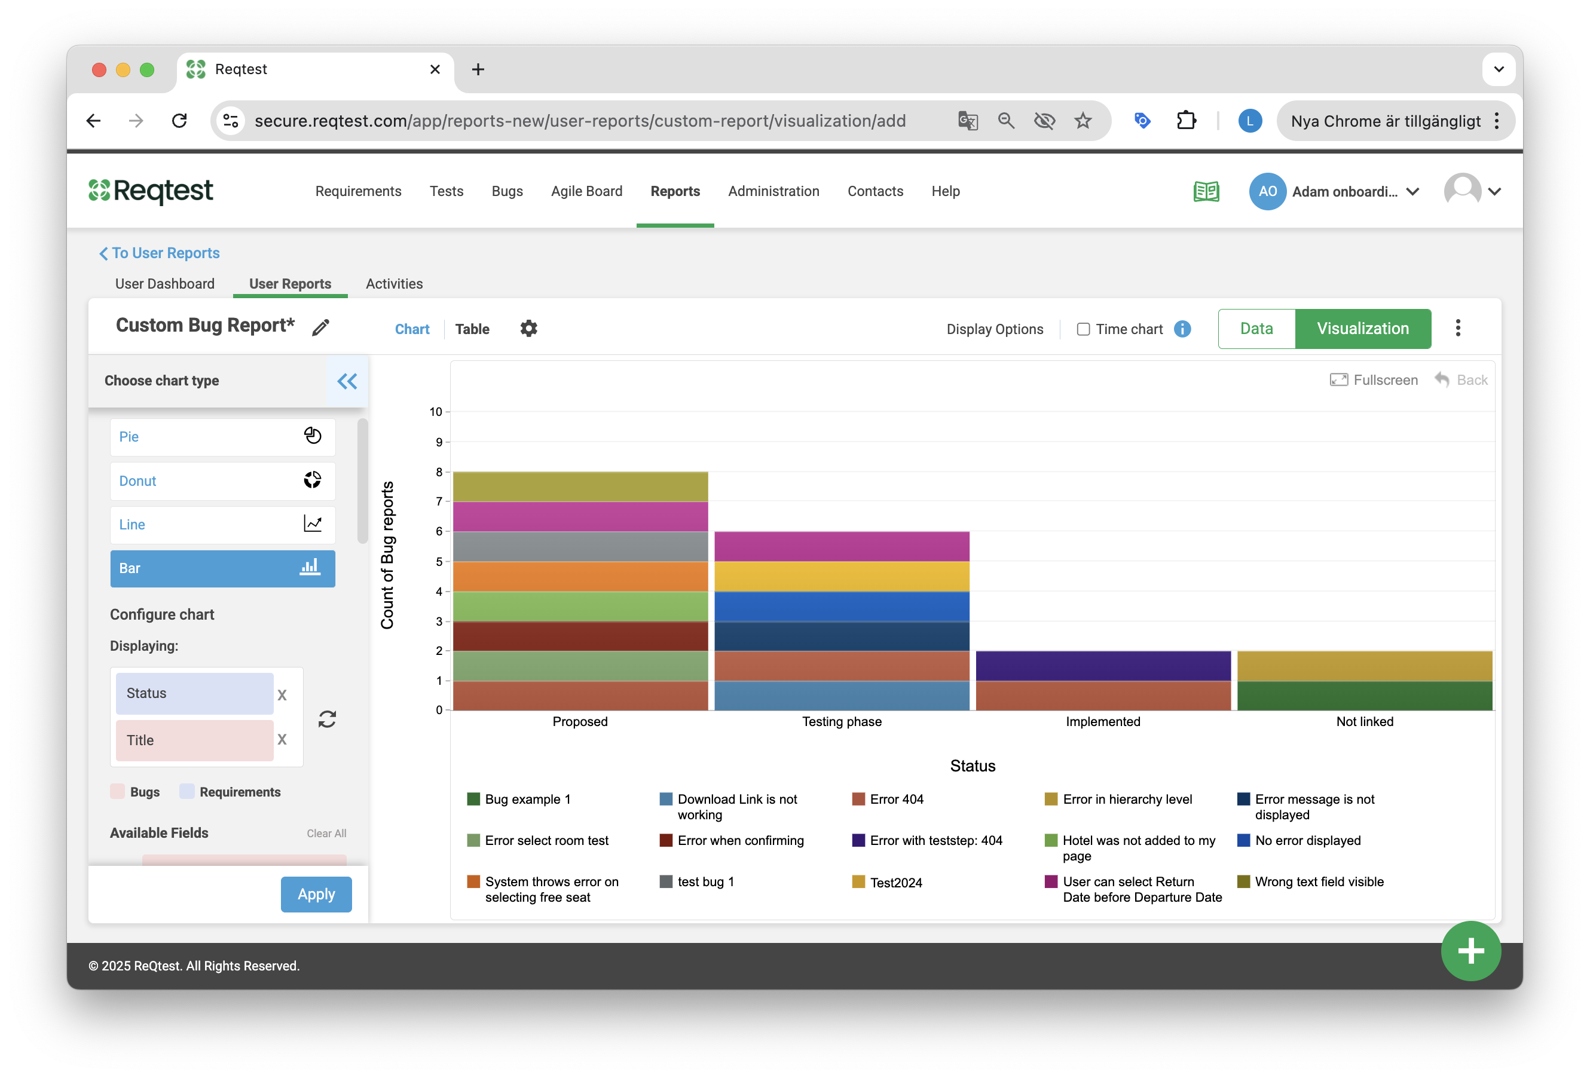Image resolution: width=1590 pixels, height=1078 pixels.
Task: Open chart settings gear
Action: pyautogui.click(x=528, y=328)
